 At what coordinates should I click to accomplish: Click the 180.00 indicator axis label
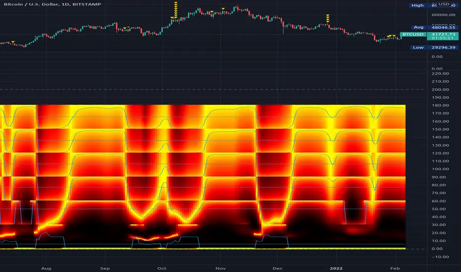440,105
